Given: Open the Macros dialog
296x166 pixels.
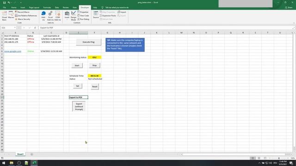Looking at the screenshot, I should point(11,15).
